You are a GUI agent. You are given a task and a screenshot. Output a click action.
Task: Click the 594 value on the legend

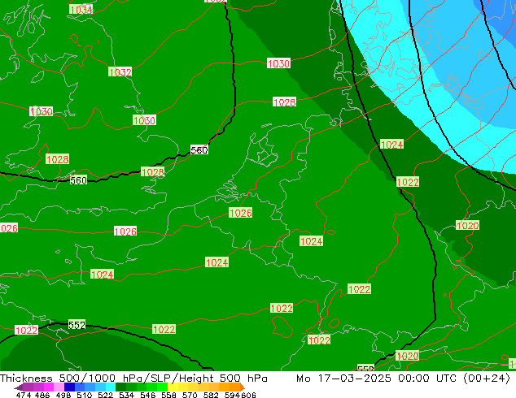(x=232, y=395)
